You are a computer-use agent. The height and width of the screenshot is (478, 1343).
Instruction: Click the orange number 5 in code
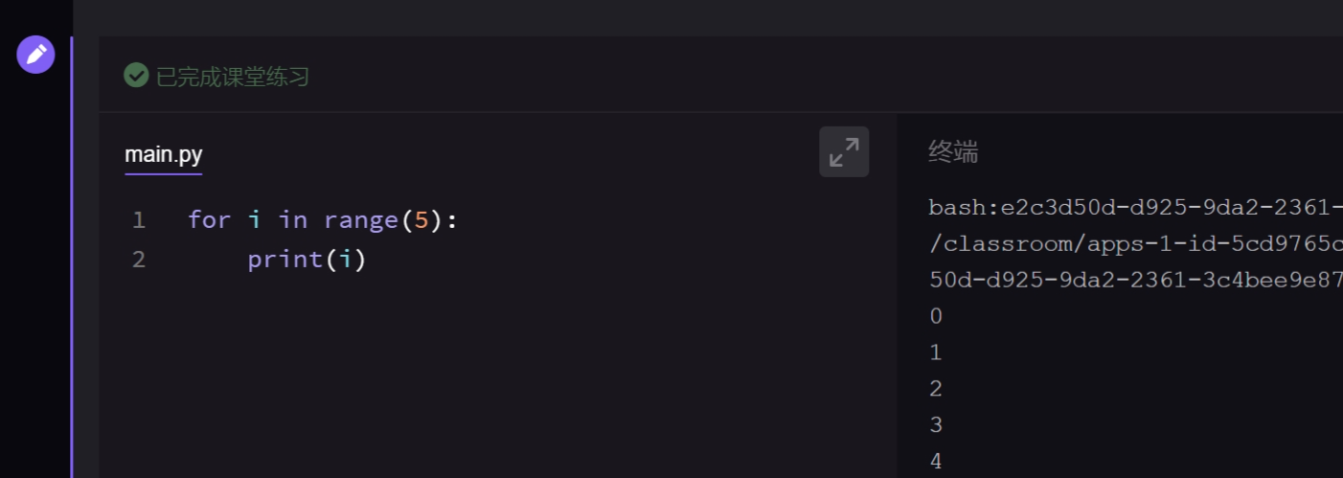coord(421,220)
